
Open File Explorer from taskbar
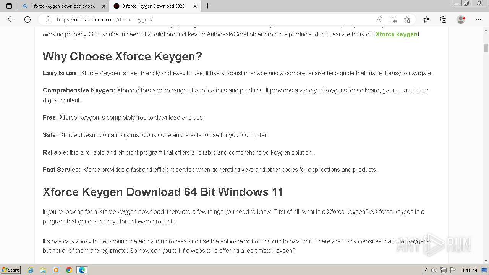[x=43, y=270]
